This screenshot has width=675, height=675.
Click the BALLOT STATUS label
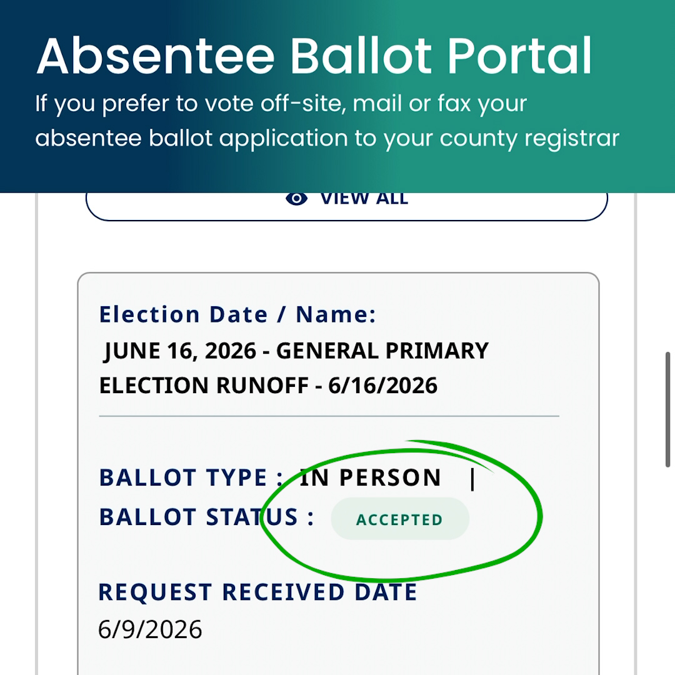[x=207, y=517]
